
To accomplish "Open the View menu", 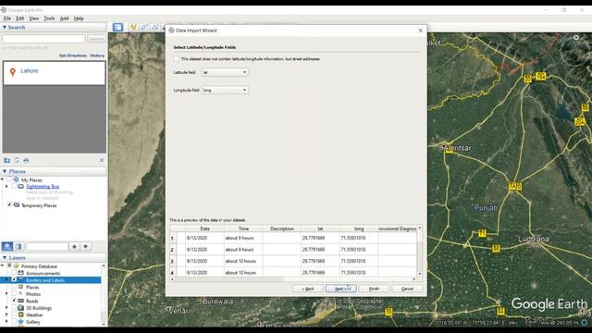I will 34,18.
